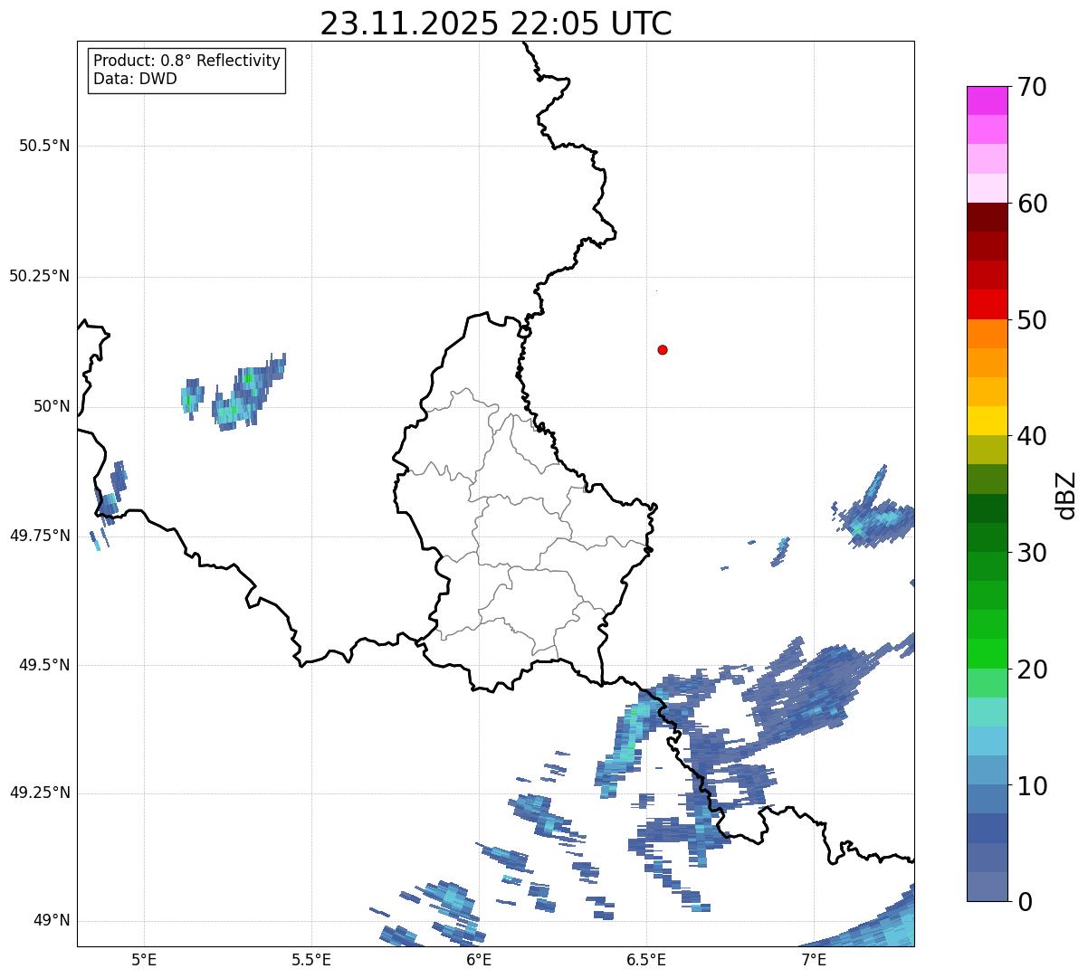Click the 'Product: 0.8° Reflectivity' label
This screenshot has width=1088, height=978.
(187, 61)
